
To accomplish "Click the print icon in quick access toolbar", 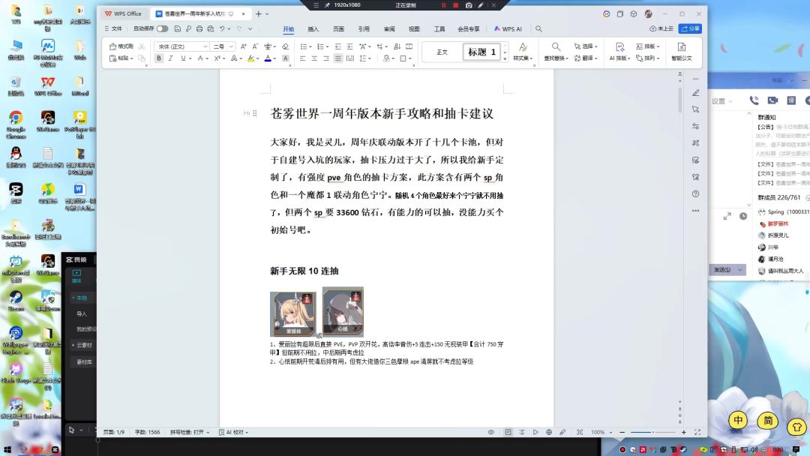I will [x=199, y=28].
